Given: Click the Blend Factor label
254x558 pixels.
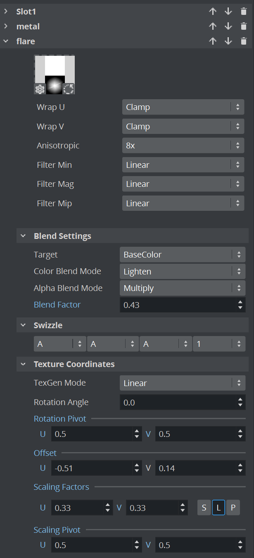Looking at the screenshot, I should (57, 305).
